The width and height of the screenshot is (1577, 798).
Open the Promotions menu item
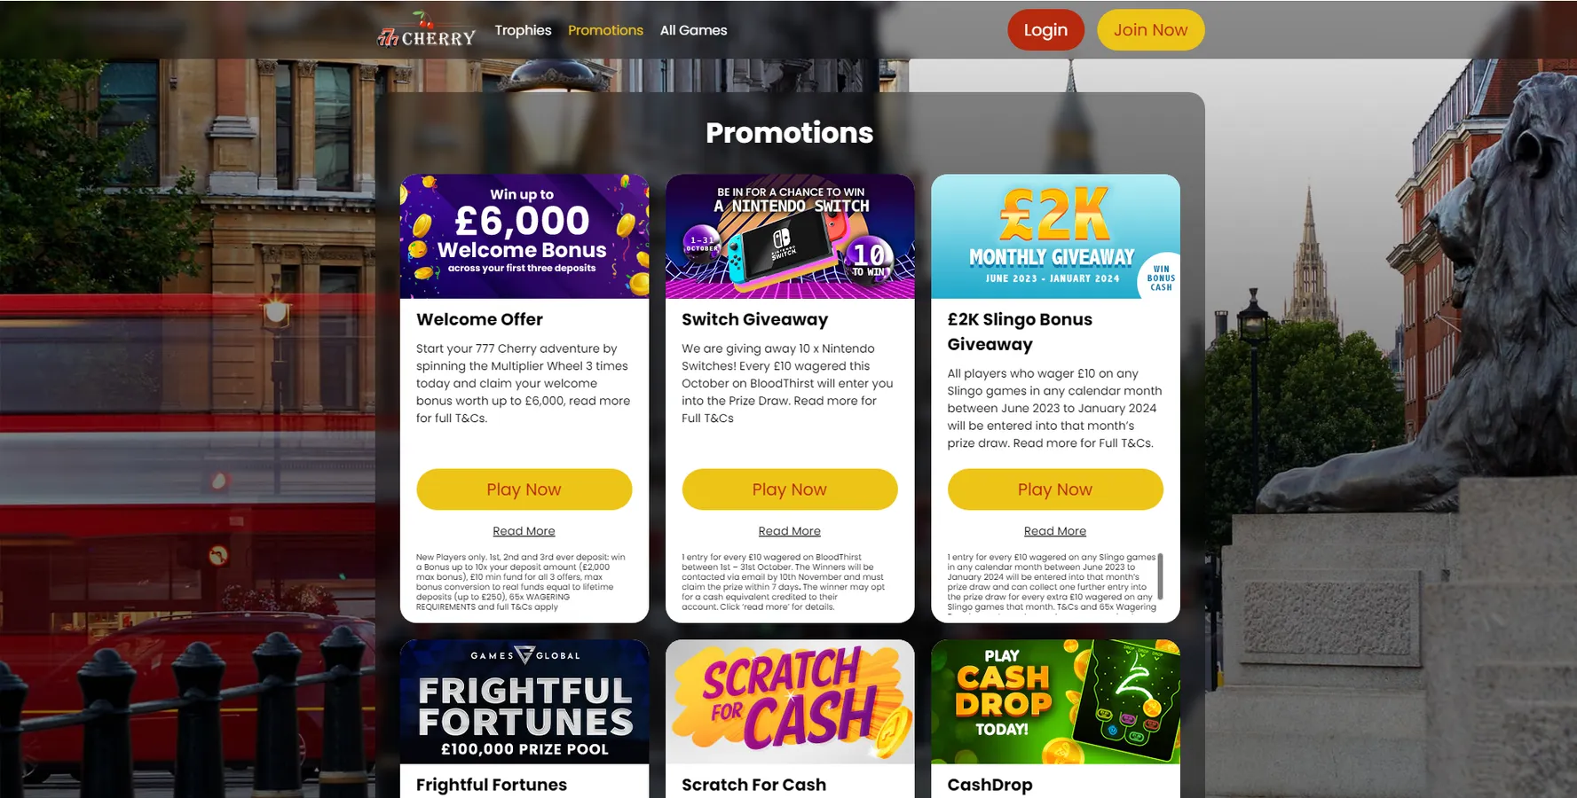click(x=605, y=30)
